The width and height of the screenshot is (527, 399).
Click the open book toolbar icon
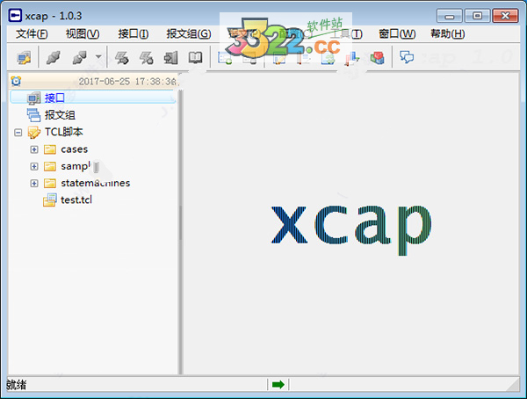[x=195, y=57]
